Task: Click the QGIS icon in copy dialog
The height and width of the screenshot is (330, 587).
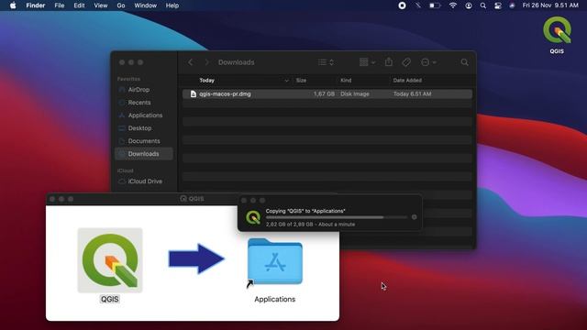Action: pyautogui.click(x=253, y=217)
